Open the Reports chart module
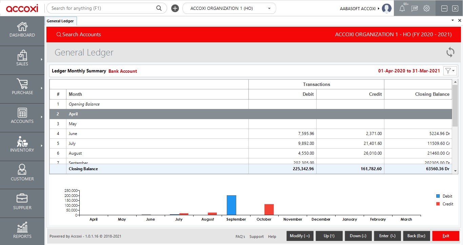 22,231
